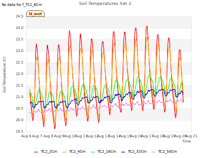The image size is (211, 158).
Task: Click the 24.5 y-axis tick label
Action: click(20, 16)
